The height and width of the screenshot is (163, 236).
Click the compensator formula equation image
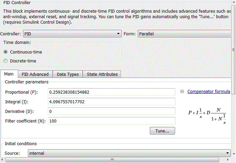coord(207,116)
